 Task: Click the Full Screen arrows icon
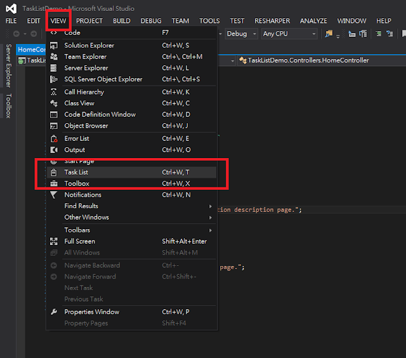point(53,241)
